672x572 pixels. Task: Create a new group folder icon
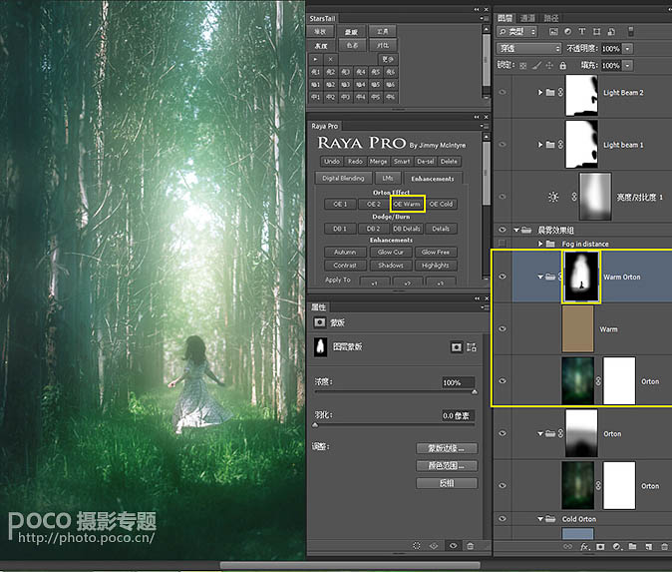click(x=632, y=546)
